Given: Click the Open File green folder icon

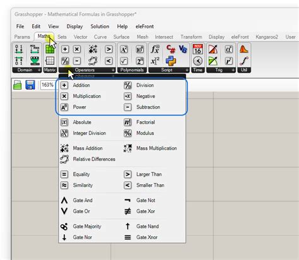Looking at the screenshot, I should click(x=18, y=85).
